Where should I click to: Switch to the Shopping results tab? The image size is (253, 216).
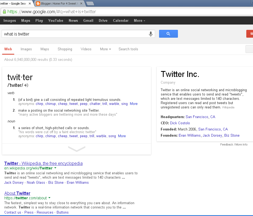[65, 49]
